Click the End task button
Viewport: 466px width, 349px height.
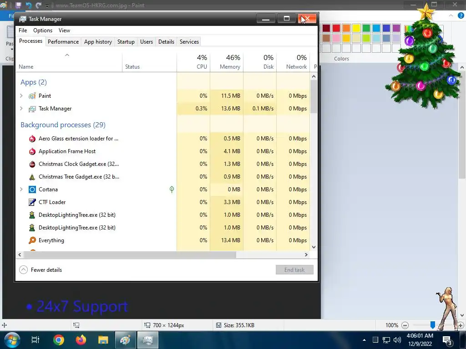click(x=294, y=270)
